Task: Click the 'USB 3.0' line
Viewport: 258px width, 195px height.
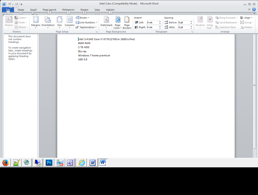Action: point(83,59)
